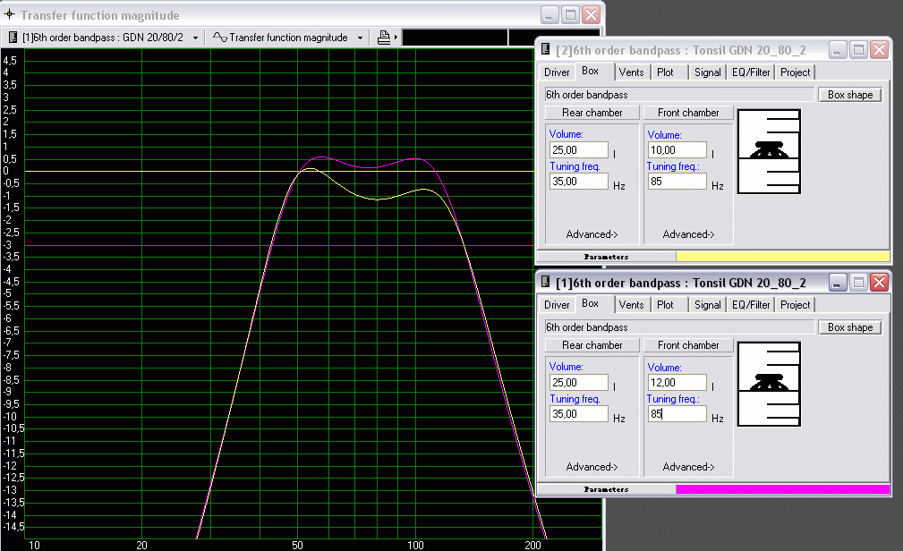Click the crosshair icon in graph window title
The image size is (903, 551).
[9, 15]
